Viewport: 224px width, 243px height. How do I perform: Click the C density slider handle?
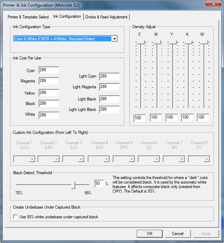141,42
